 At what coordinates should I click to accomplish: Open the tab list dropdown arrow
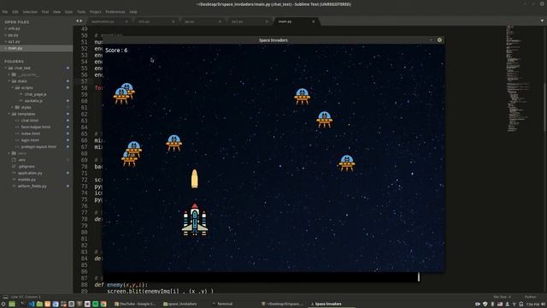542,21
